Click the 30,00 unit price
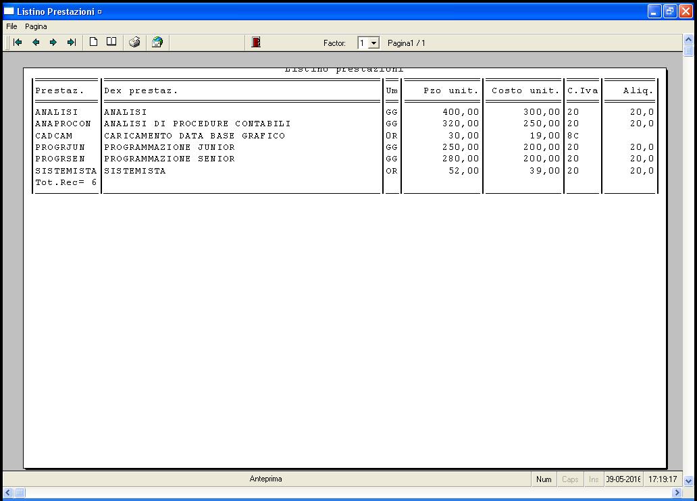Viewport: 697px width, 501px height. (x=463, y=136)
